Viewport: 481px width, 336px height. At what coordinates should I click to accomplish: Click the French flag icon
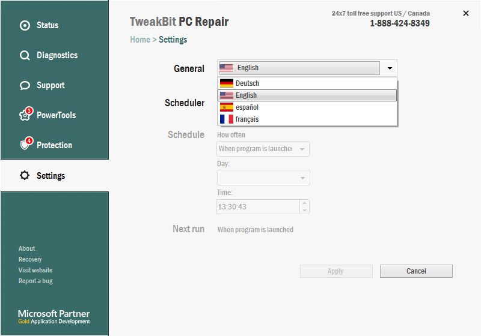[227, 119]
